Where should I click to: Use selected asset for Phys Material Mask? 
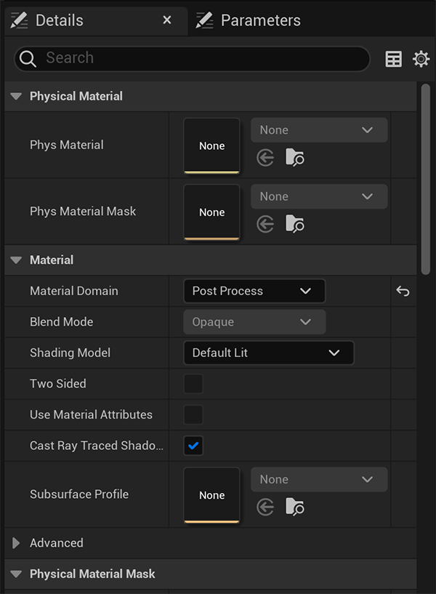265,224
